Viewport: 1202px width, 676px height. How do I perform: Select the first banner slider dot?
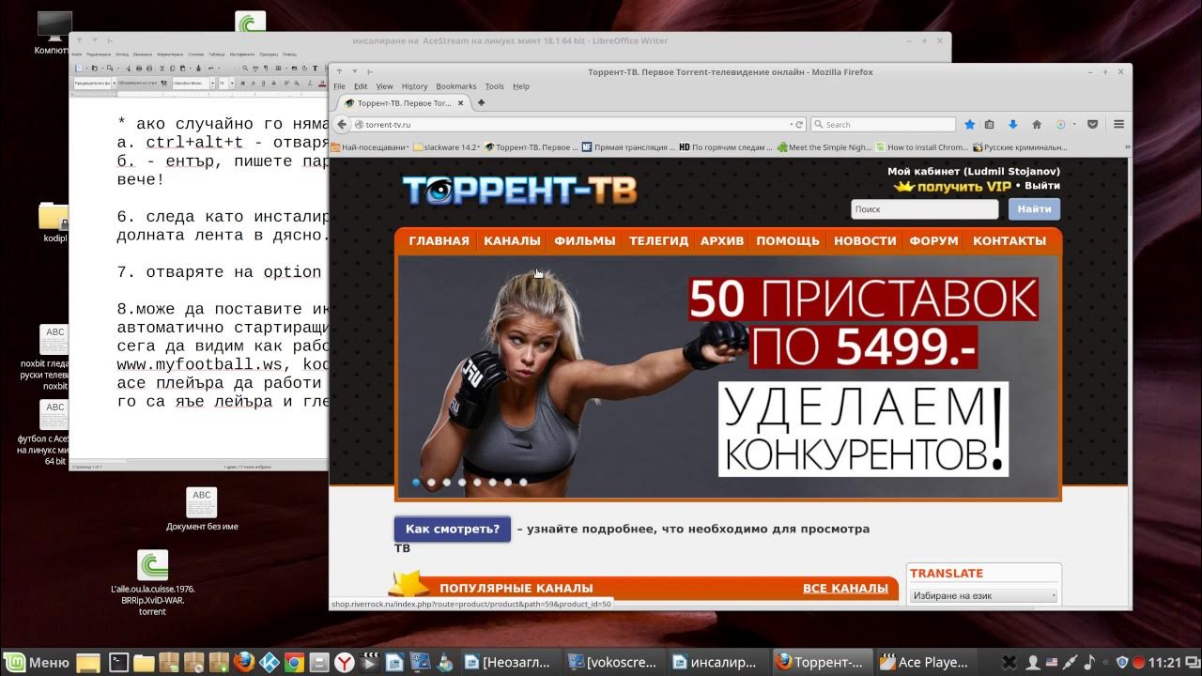[416, 483]
